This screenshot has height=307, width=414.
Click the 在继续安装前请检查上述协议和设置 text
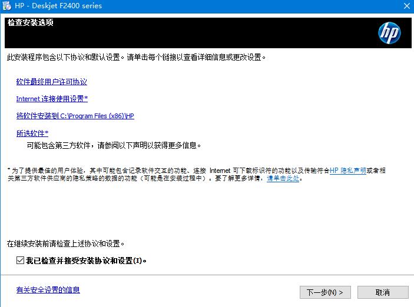tap(65, 243)
